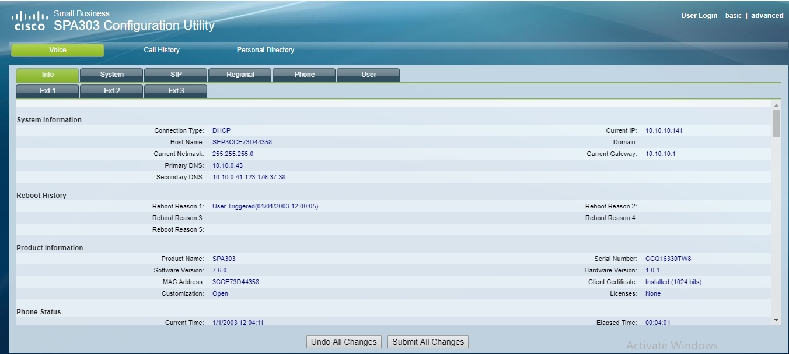This screenshot has width=789, height=354.
Task: Click Submit All Changes button
Action: click(x=428, y=342)
